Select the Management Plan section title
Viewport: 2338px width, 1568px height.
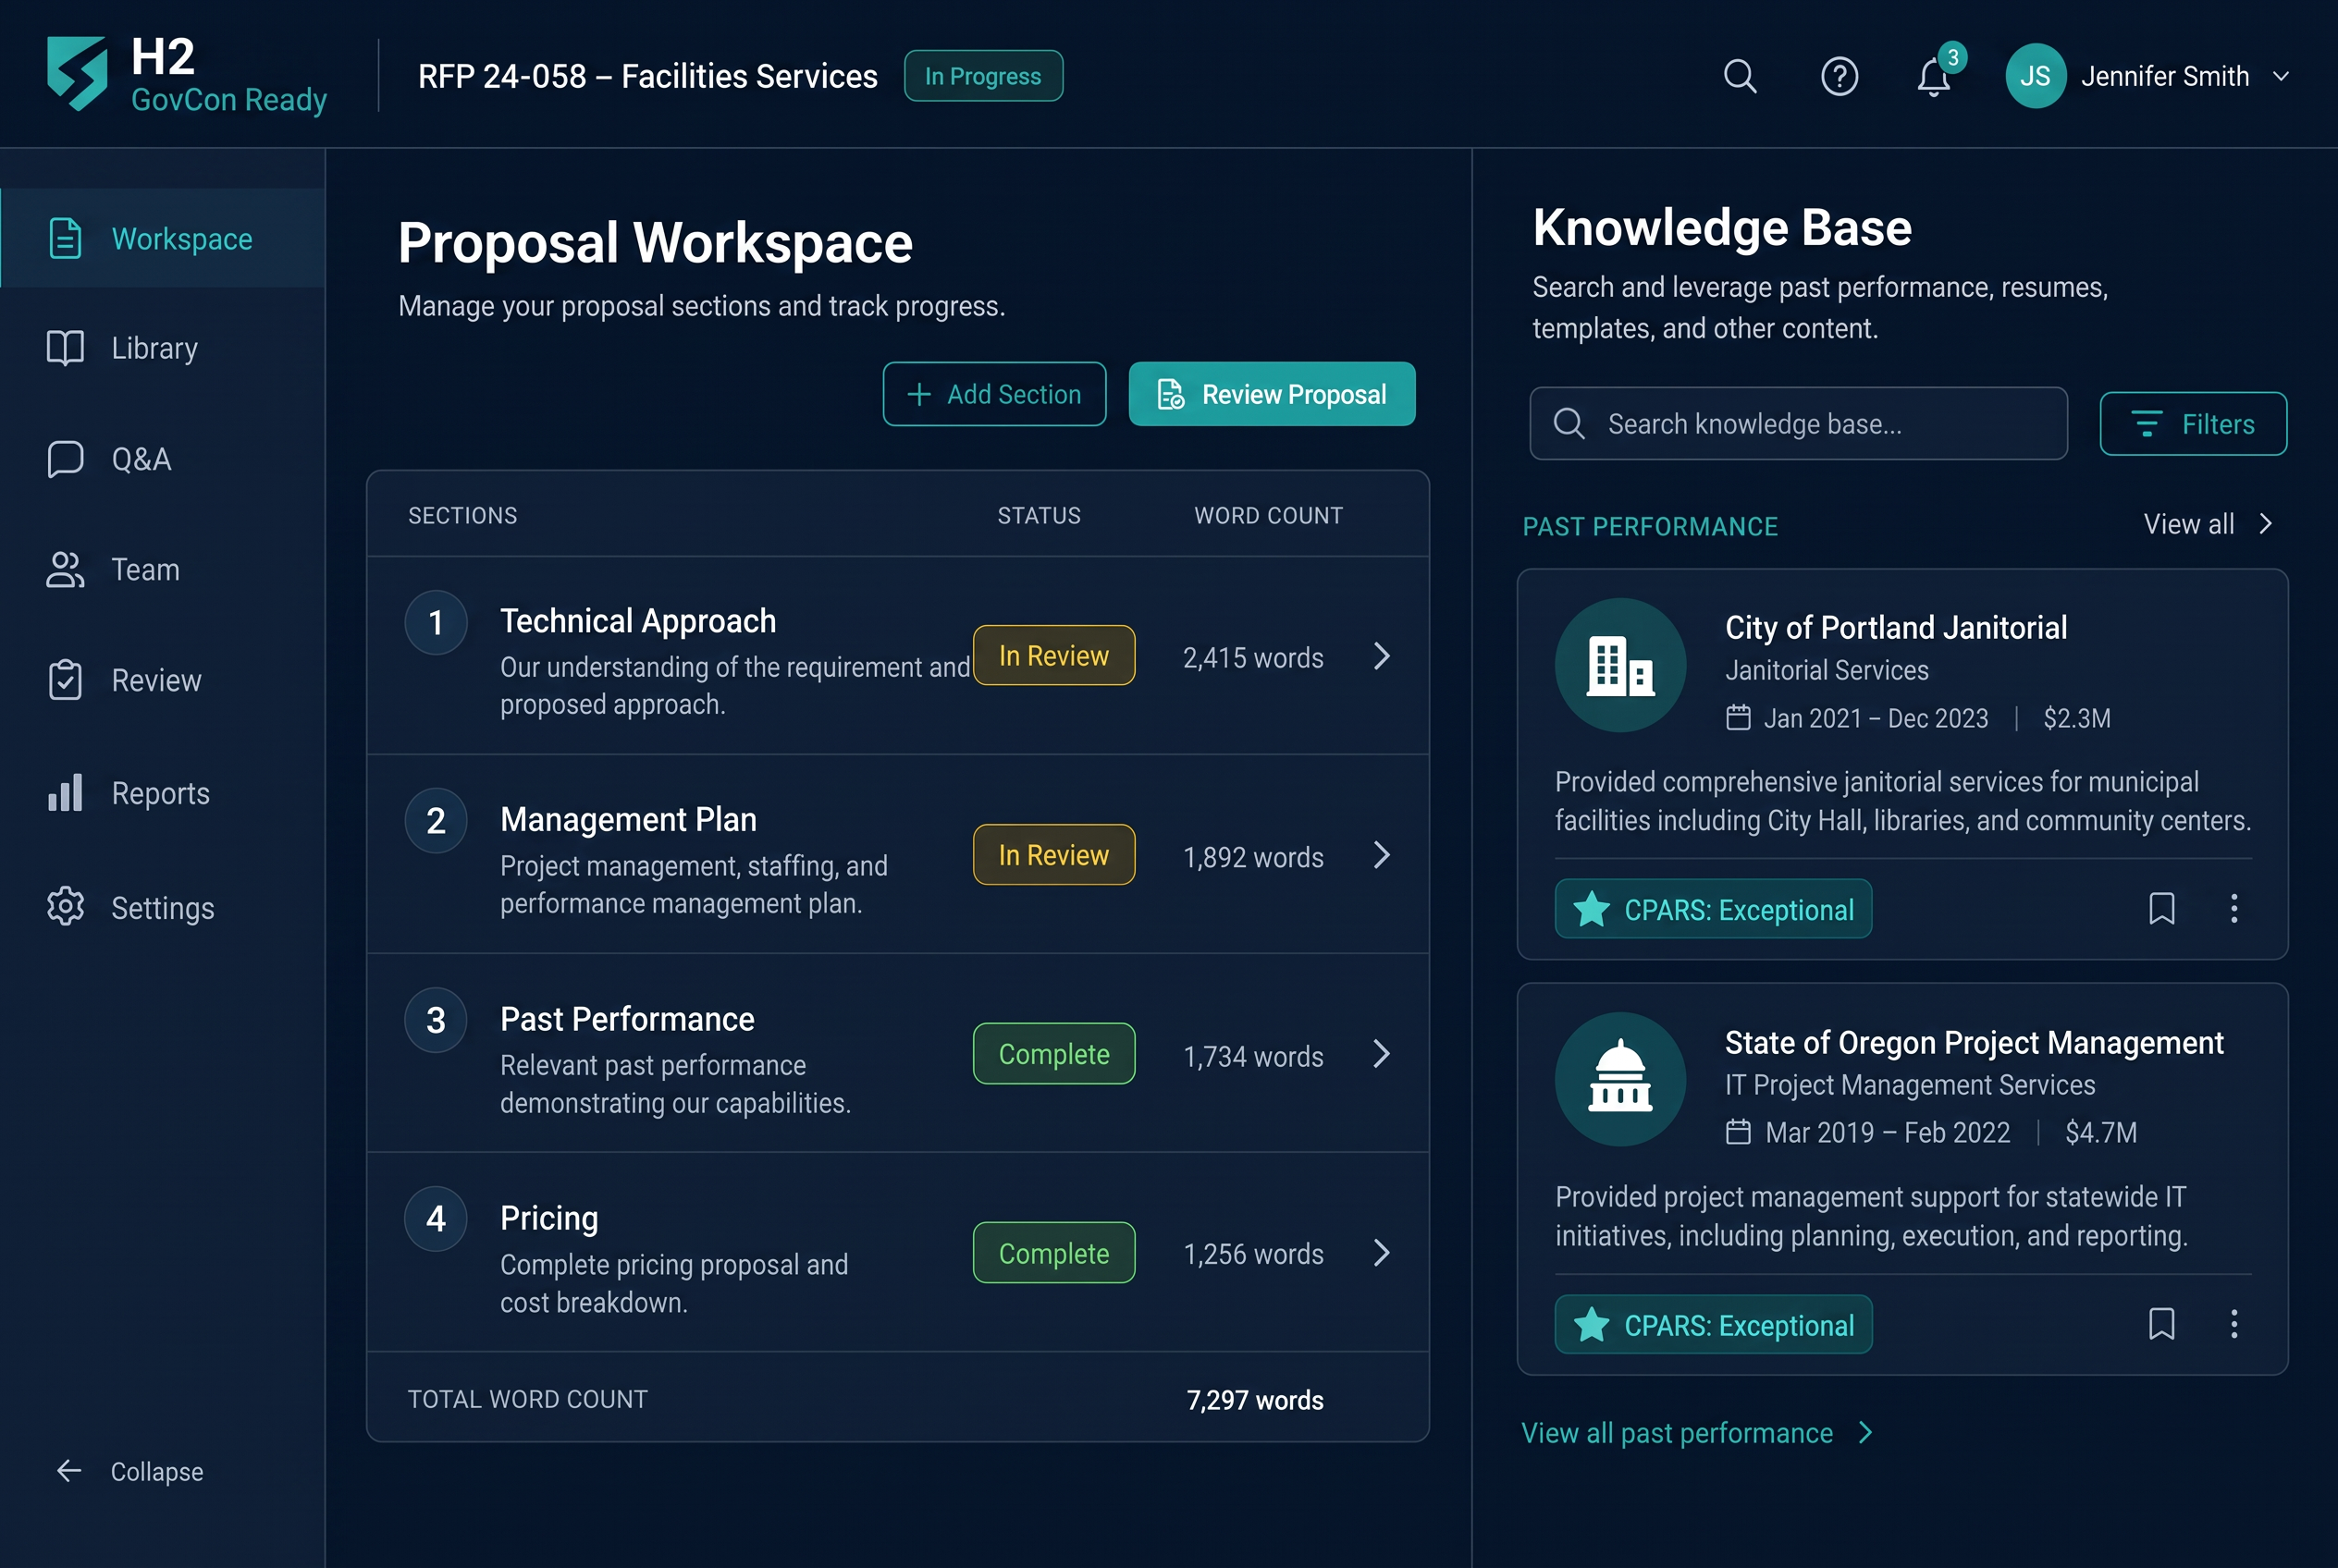point(628,820)
